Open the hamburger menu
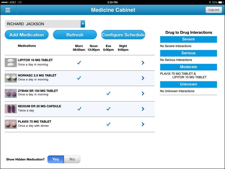Screen dimensions: 225x169 8,10
